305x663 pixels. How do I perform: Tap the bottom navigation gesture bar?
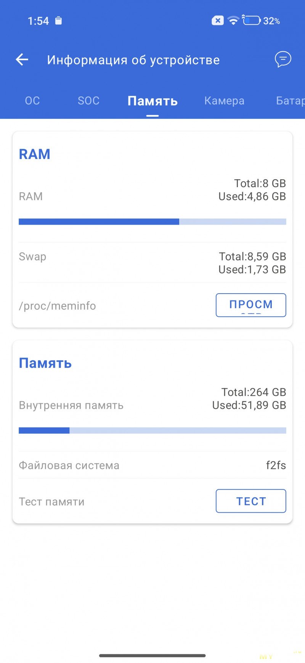click(152, 655)
